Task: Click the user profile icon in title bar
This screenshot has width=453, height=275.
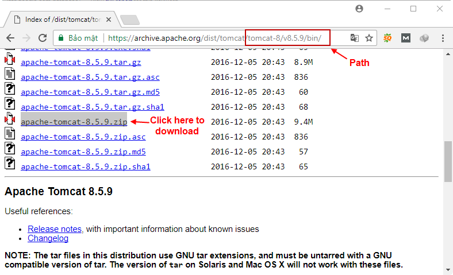Action: tap(359, 9)
